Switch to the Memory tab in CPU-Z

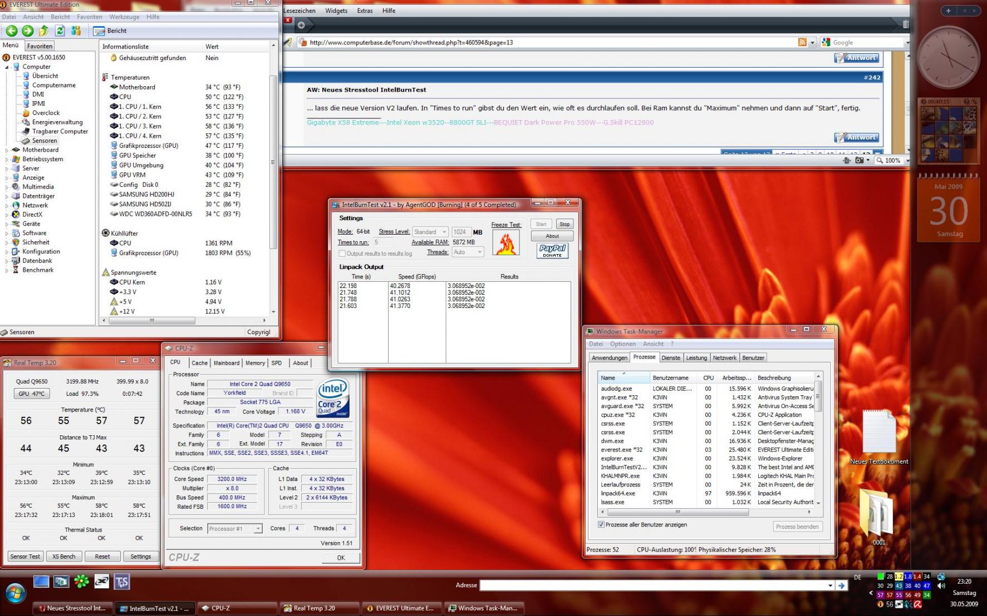pos(255,363)
